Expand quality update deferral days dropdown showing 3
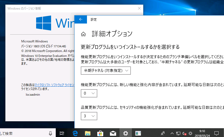 89,116
